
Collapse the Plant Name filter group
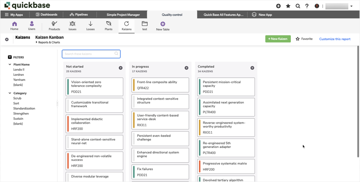coord(10,65)
